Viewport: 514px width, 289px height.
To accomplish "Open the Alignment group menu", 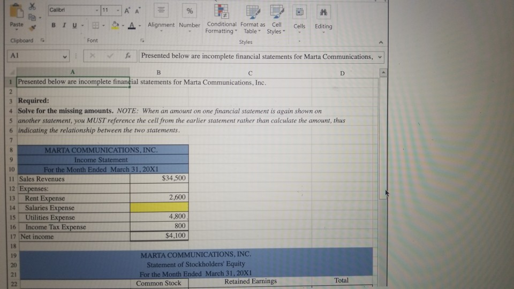I will 161,18.
